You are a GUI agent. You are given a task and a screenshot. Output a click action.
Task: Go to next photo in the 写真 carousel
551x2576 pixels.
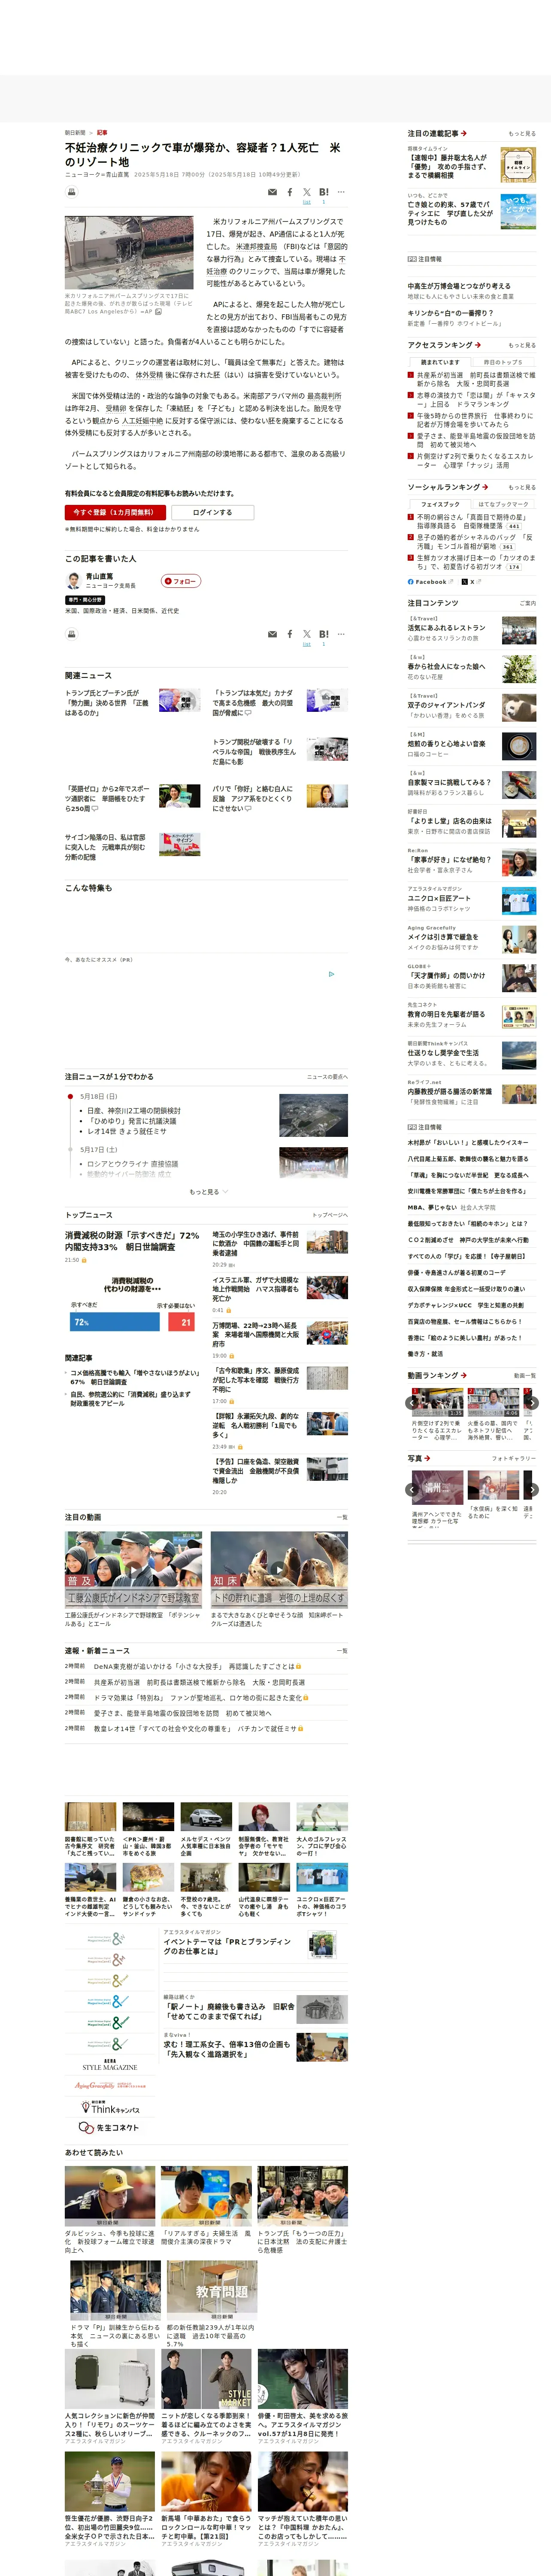[532, 1489]
